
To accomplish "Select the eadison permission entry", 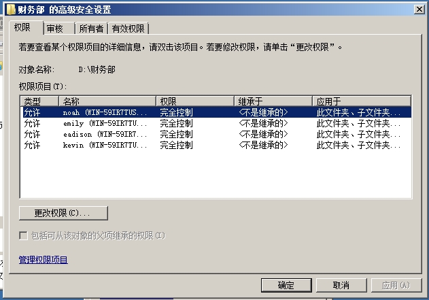I will pyautogui.click(x=216, y=135).
